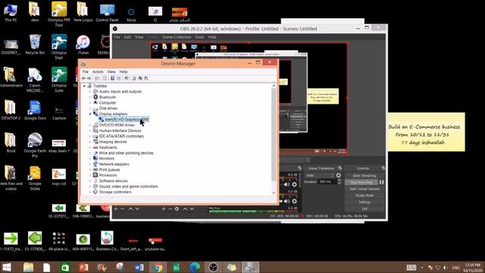Open OBS Studio from the taskbar

pyautogui.click(x=213, y=267)
